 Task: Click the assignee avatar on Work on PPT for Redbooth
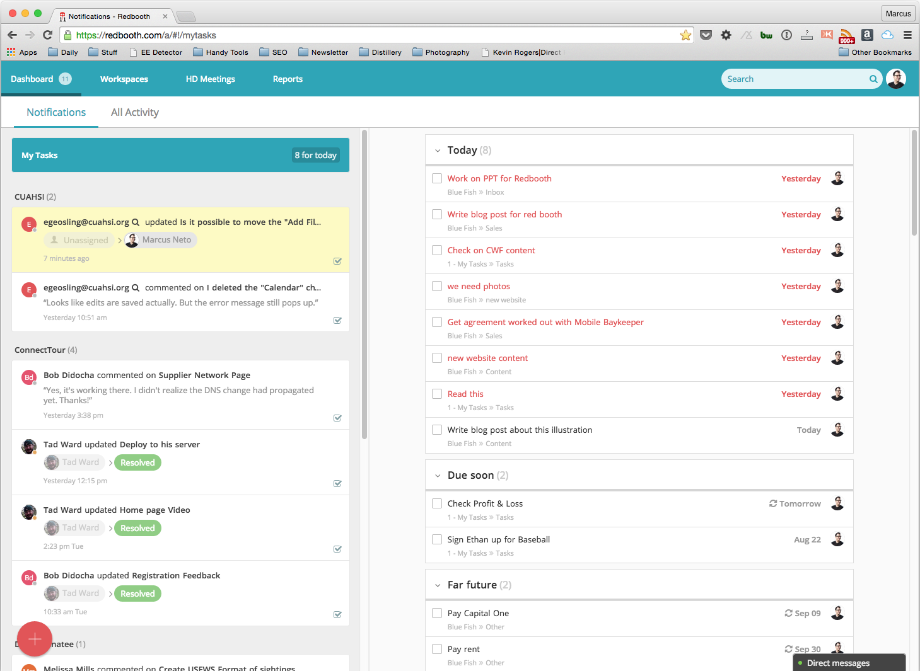click(x=837, y=178)
